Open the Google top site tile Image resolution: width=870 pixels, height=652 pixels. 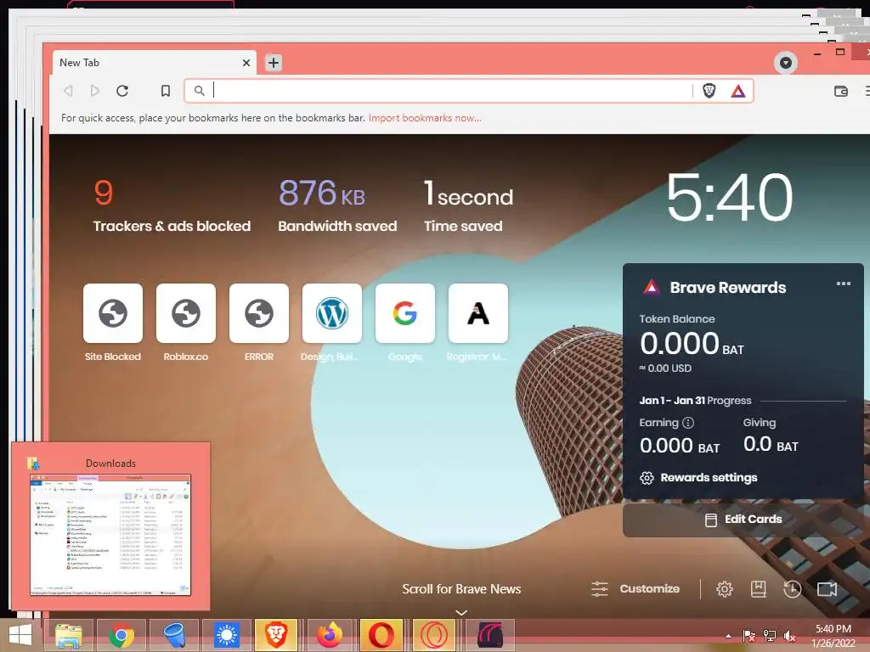[405, 313]
